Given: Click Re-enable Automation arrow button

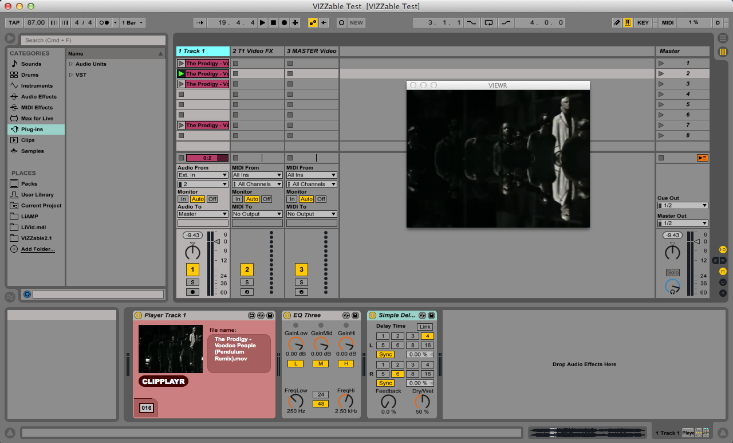Looking at the screenshot, I should [x=324, y=23].
